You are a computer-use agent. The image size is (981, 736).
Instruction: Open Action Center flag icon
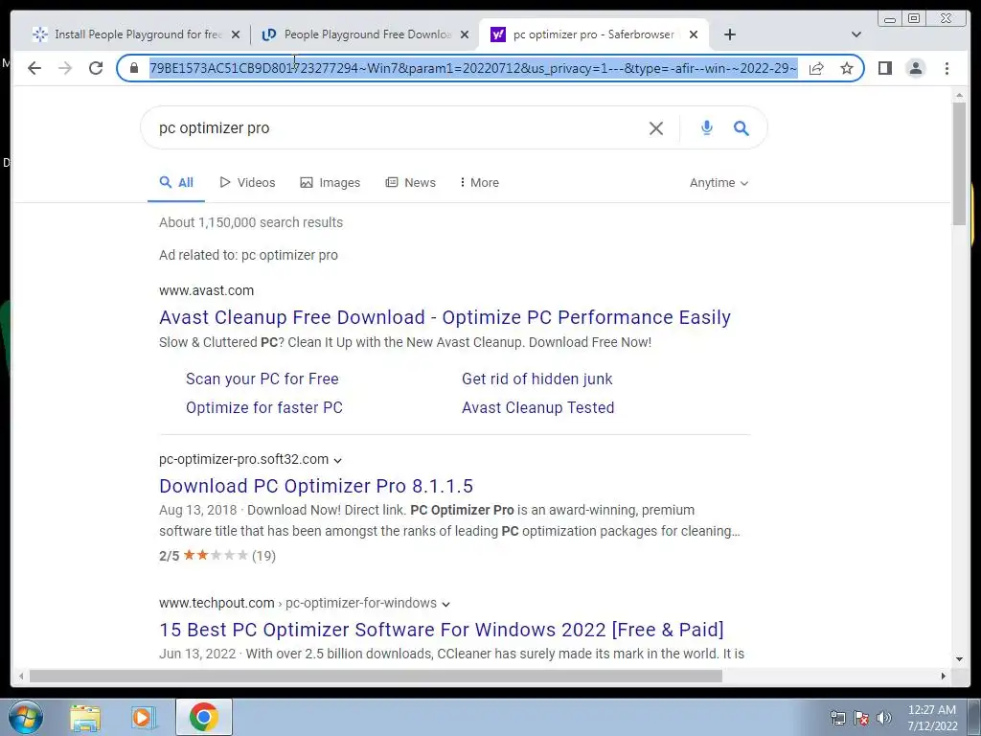click(x=861, y=718)
